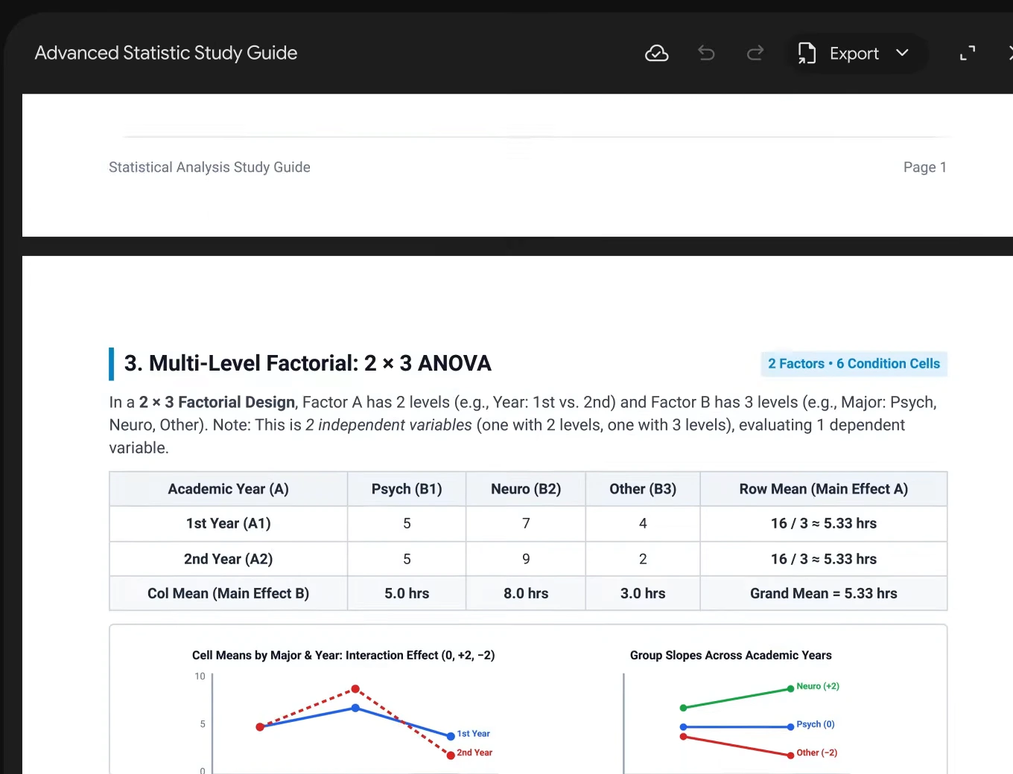Viewport: 1013px width, 774px height.
Task: Click the '2 Factors • 6 Condition Cells' badge
Action: point(854,364)
